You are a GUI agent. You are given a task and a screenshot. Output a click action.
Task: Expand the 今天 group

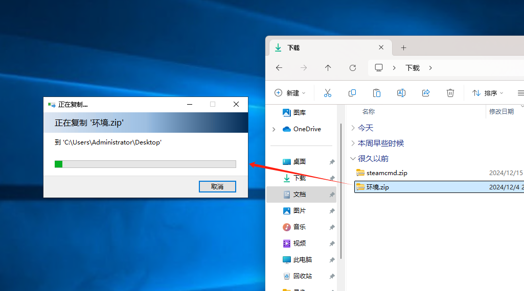(x=353, y=128)
